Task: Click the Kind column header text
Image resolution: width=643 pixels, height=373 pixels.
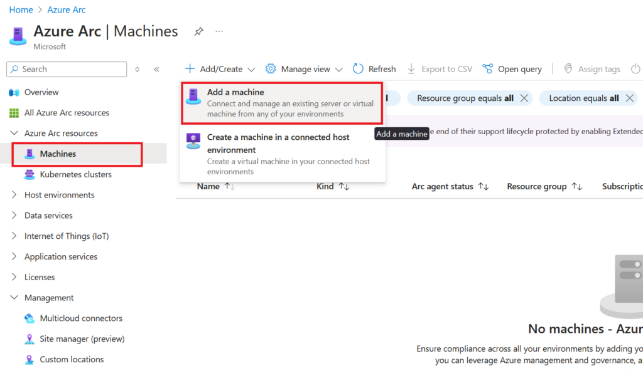Action: 325,187
